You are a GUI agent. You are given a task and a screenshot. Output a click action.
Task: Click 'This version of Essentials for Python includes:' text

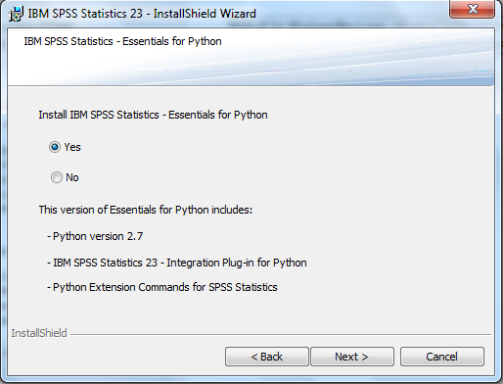click(x=146, y=210)
